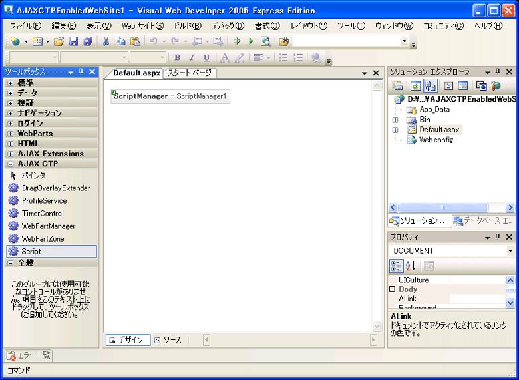Click the Solution Explorer horizontal scrollbar thumb

(443, 208)
